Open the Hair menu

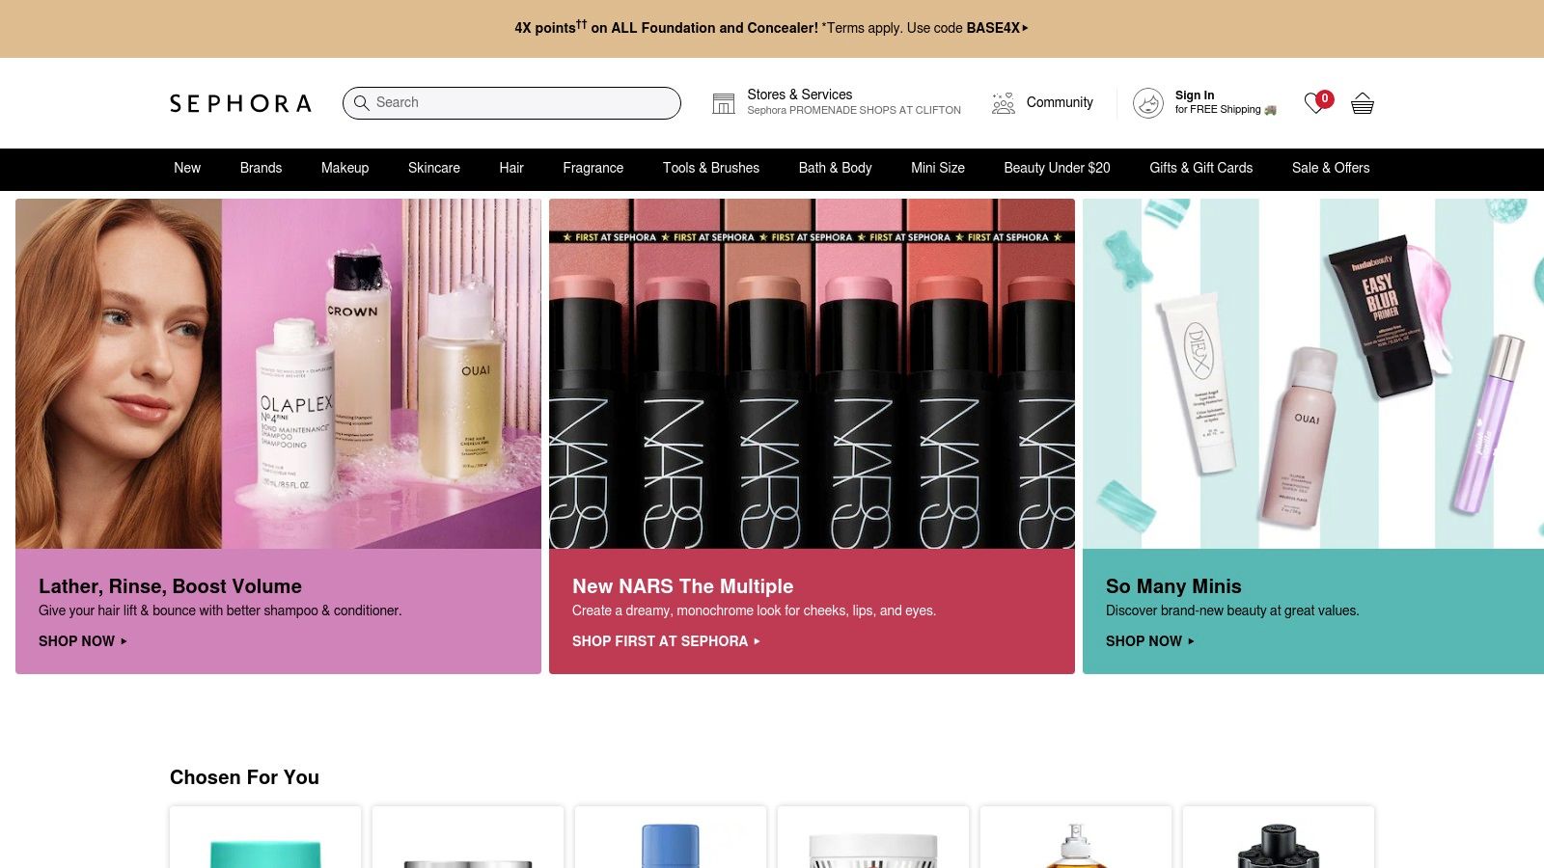[511, 168]
